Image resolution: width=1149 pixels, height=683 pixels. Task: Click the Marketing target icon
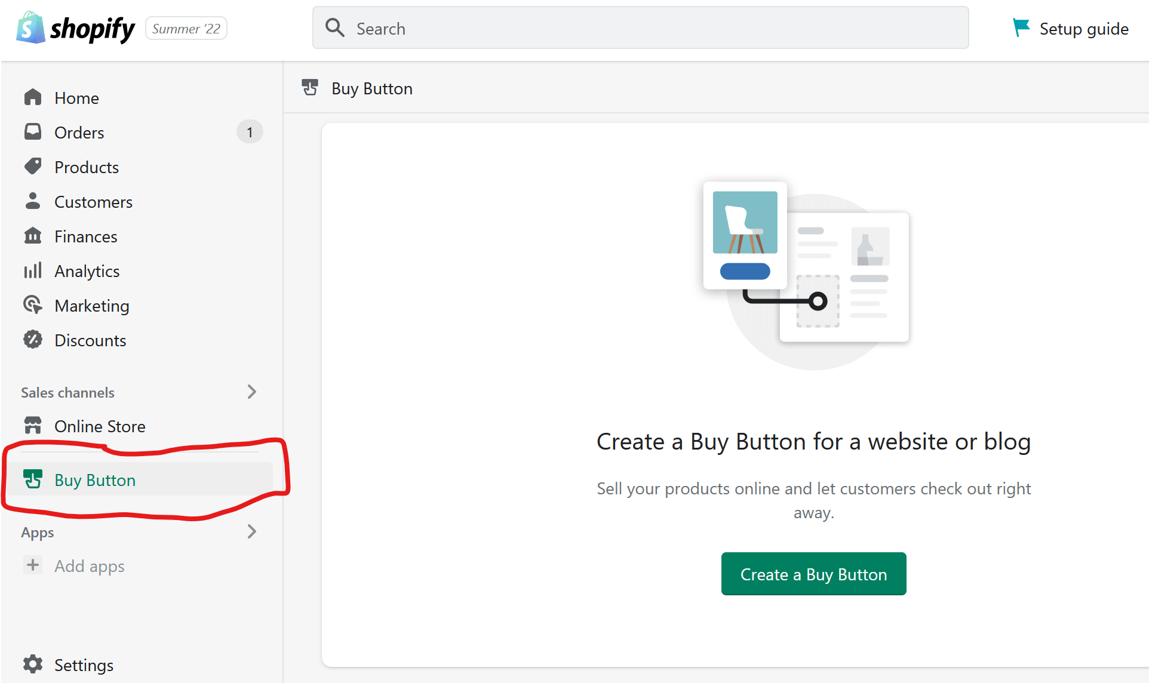coord(33,305)
